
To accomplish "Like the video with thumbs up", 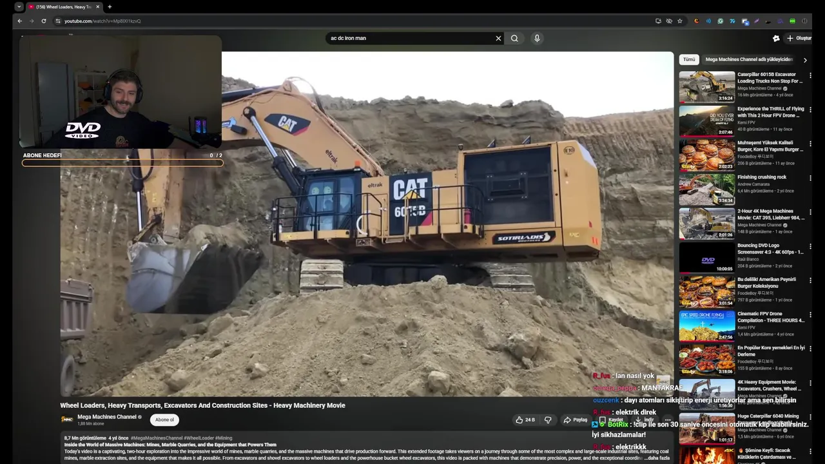I will (525, 420).
